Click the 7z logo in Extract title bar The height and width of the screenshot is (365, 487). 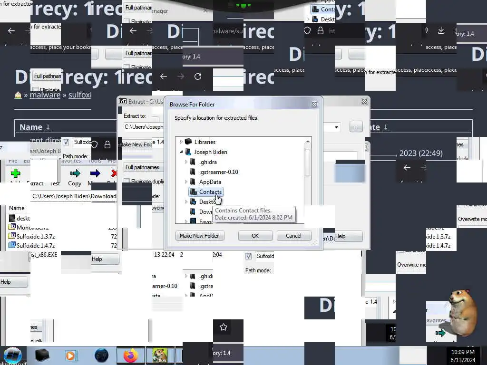click(x=123, y=102)
